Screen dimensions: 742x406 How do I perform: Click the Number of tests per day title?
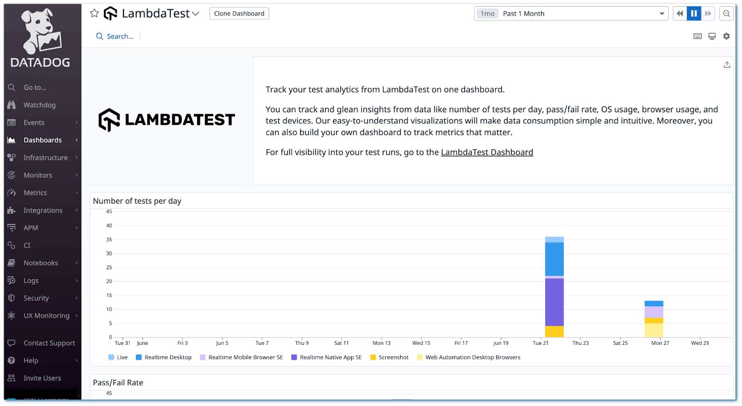[137, 201]
